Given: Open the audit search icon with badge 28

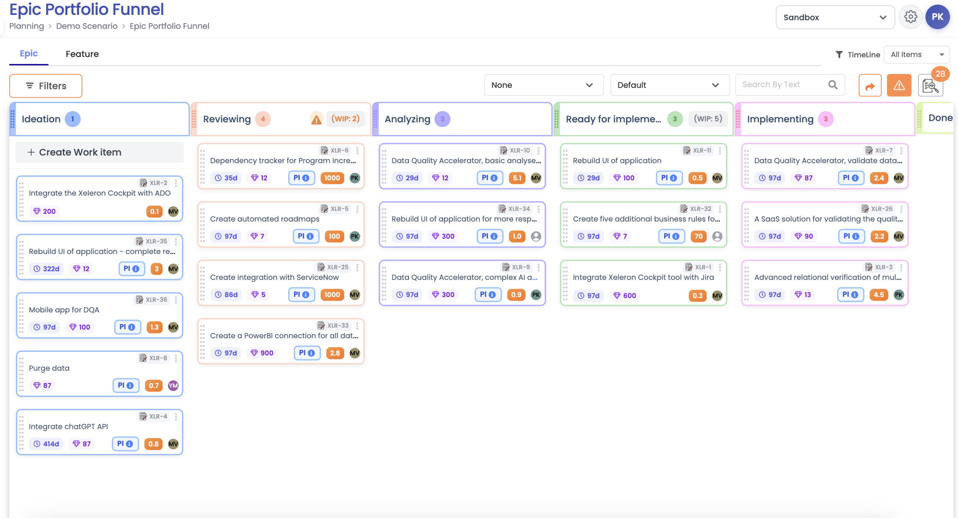Looking at the screenshot, I should pos(930,86).
